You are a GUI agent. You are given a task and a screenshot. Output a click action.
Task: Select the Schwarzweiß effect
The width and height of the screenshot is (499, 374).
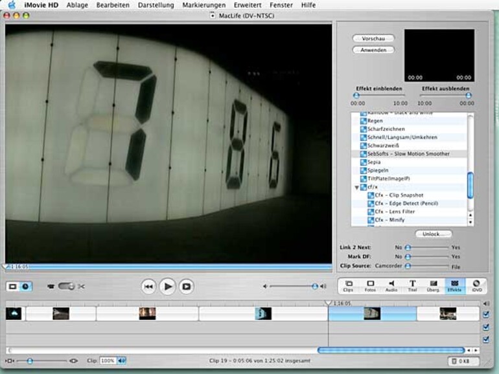click(410, 146)
